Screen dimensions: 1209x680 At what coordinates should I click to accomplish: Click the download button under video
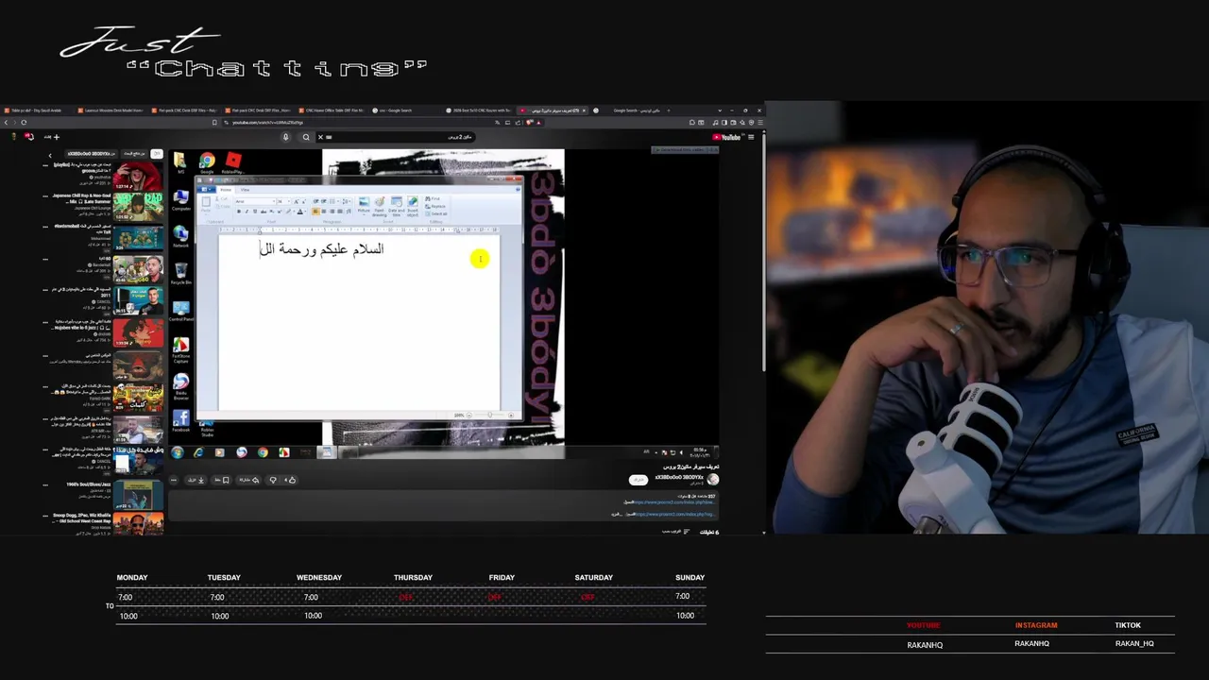[196, 480]
